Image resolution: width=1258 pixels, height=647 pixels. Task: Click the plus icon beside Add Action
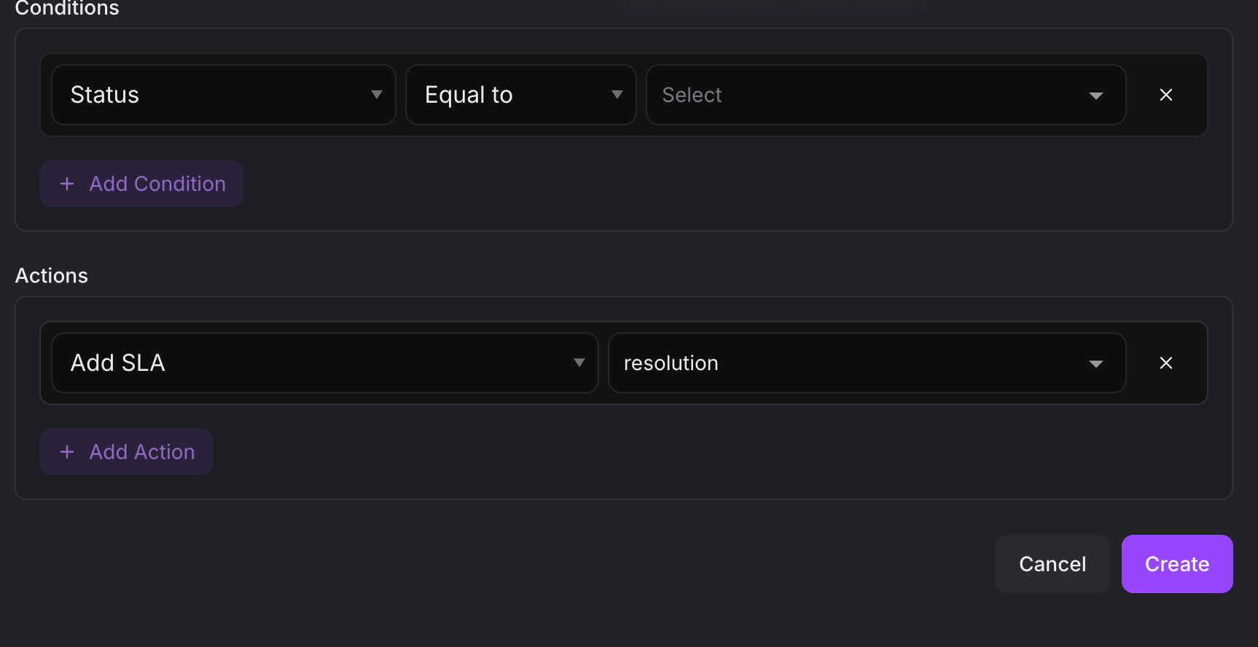coord(67,452)
